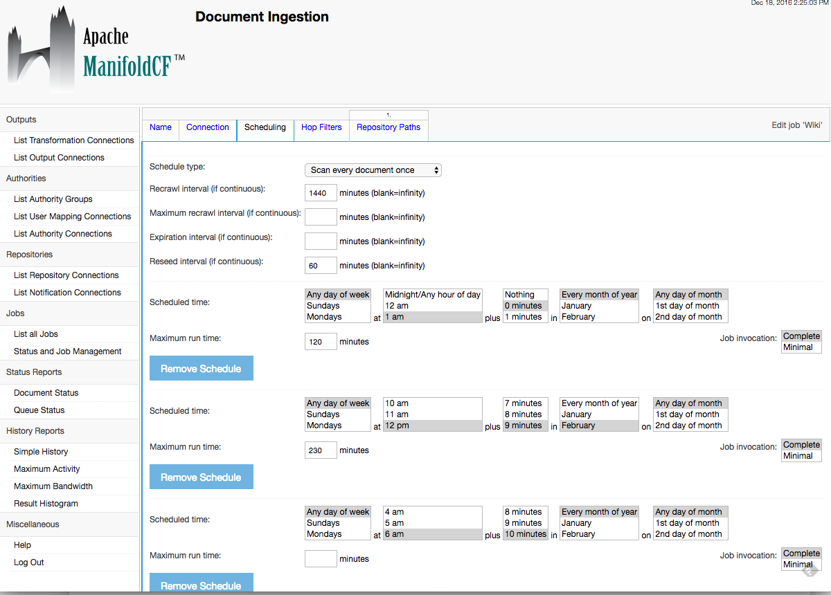Select Sundays in the first schedule's day list
The height and width of the screenshot is (595, 831).
tap(338, 306)
